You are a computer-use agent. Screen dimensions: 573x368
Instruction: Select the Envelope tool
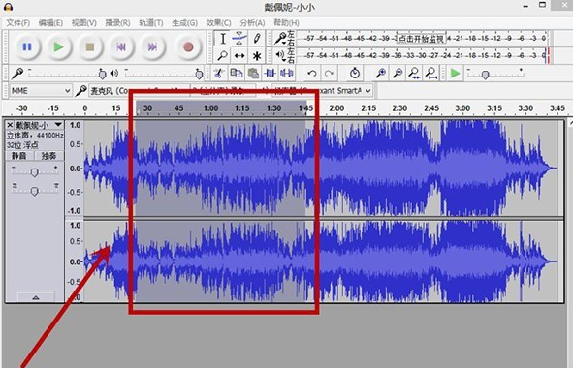[239, 39]
